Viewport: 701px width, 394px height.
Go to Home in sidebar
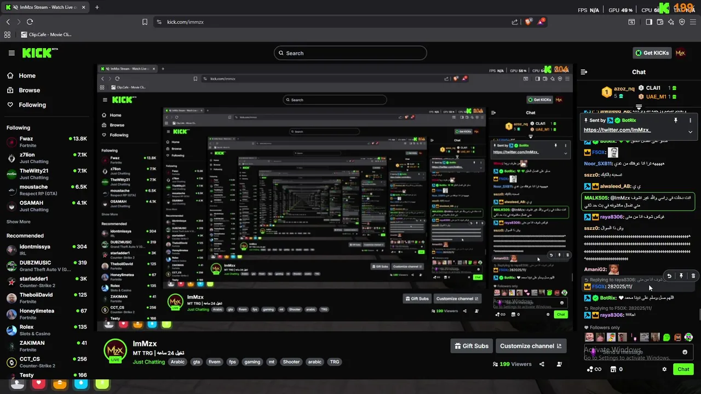pos(27,76)
